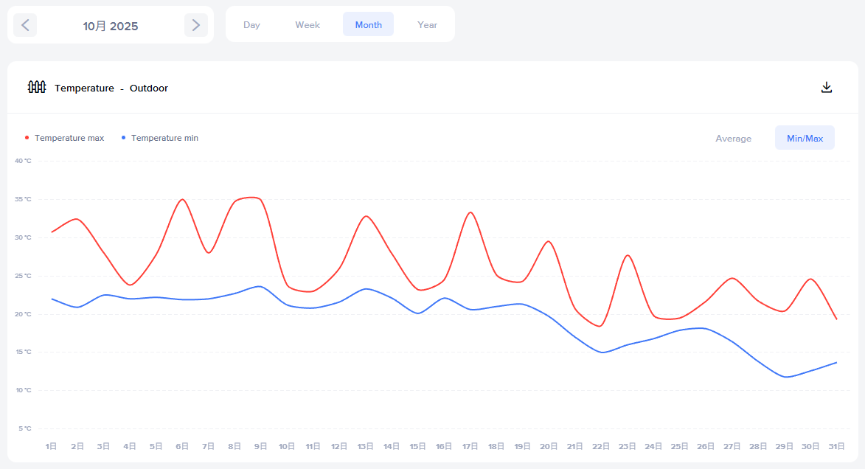Show the Average temperature chart
This screenshot has height=469, width=865.
click(x=733, y=138)
